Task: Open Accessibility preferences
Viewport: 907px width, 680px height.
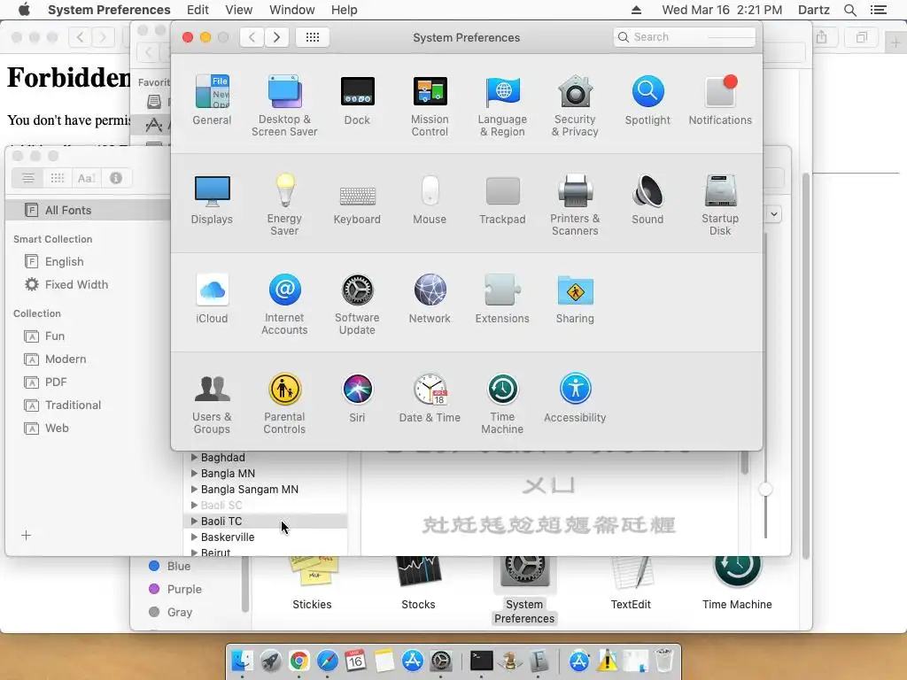Action: pyautogui.click(x=575, y=398)
